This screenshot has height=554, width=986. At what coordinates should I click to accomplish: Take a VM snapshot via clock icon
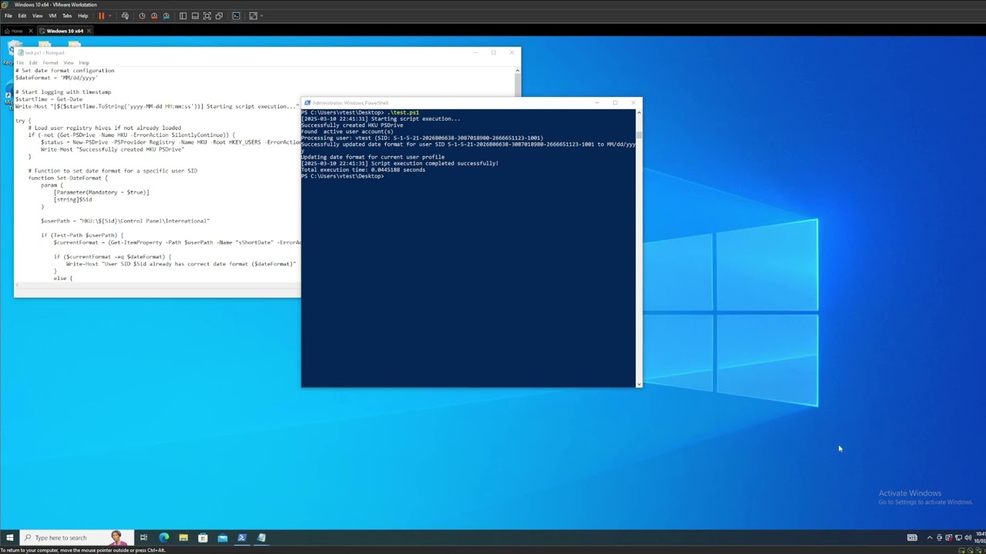pyautogui.click(x=142, y=15)
